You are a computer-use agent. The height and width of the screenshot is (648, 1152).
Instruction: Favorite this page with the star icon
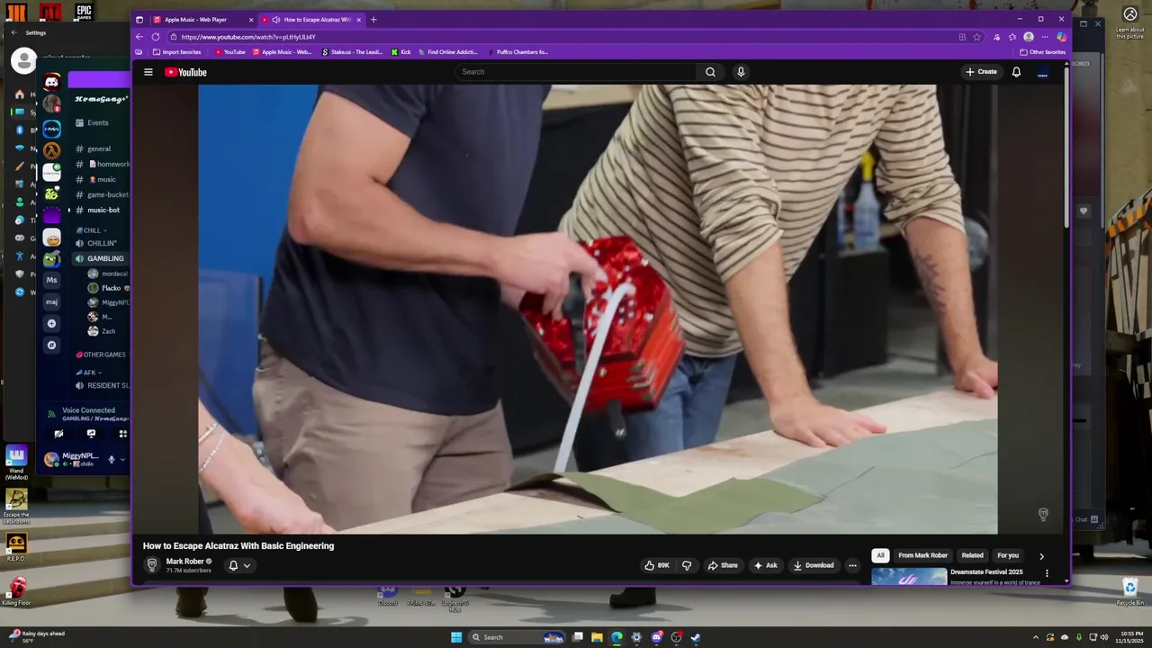click(x=977, y=37)
